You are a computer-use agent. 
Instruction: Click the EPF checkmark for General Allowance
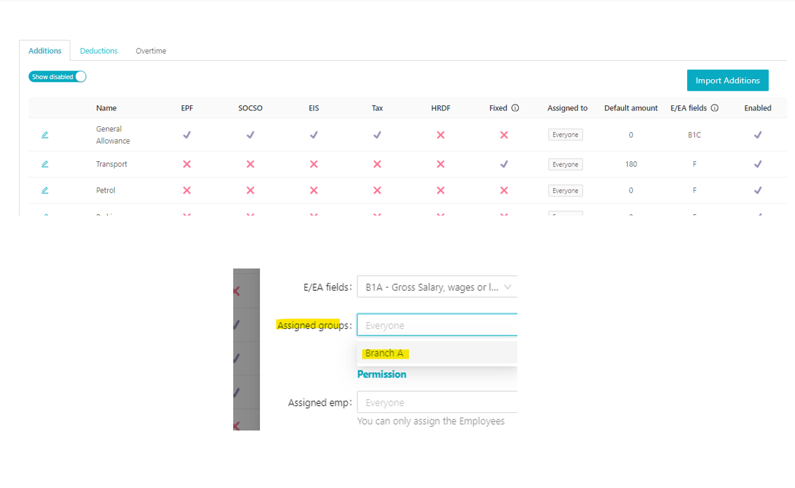click(187, 135)
